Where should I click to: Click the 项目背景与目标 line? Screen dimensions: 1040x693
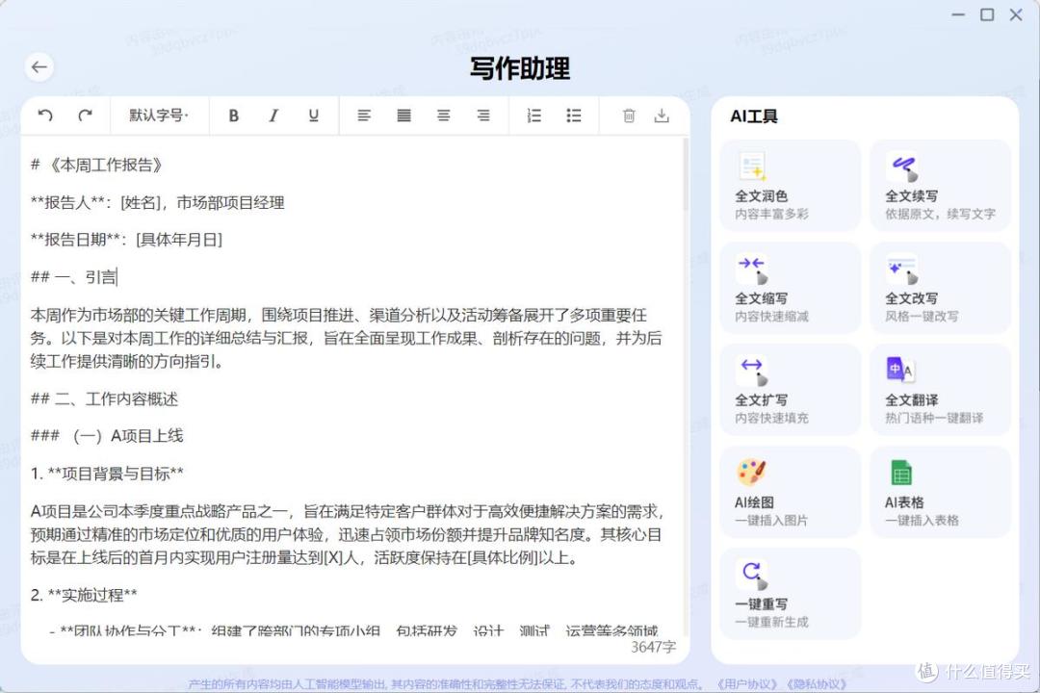[107, 473]
